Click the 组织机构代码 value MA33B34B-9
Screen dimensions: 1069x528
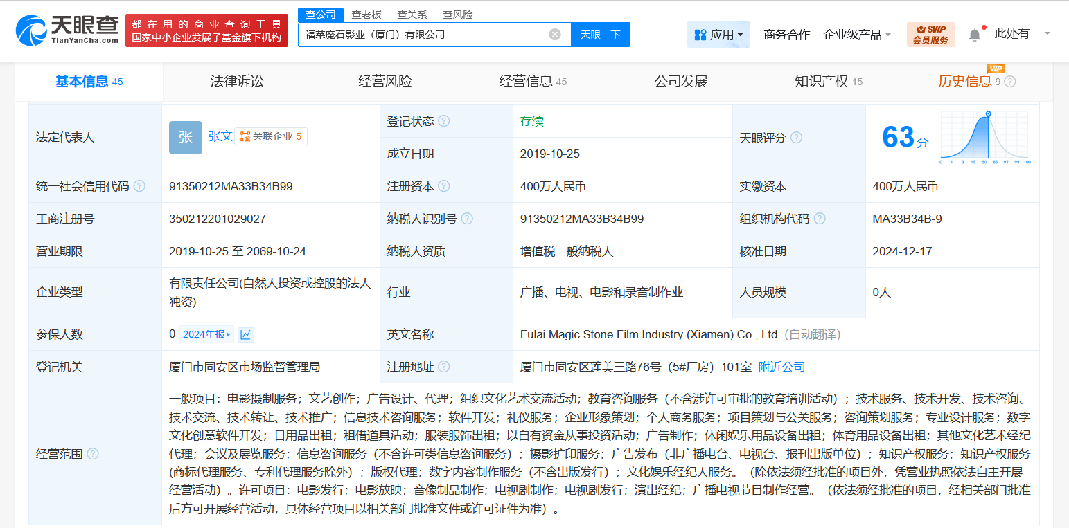coord(907,219)
